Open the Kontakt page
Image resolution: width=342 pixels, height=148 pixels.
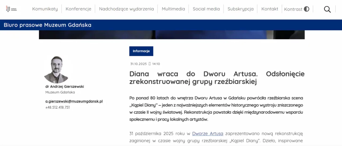pyautogui.click(x=270, y=9)
